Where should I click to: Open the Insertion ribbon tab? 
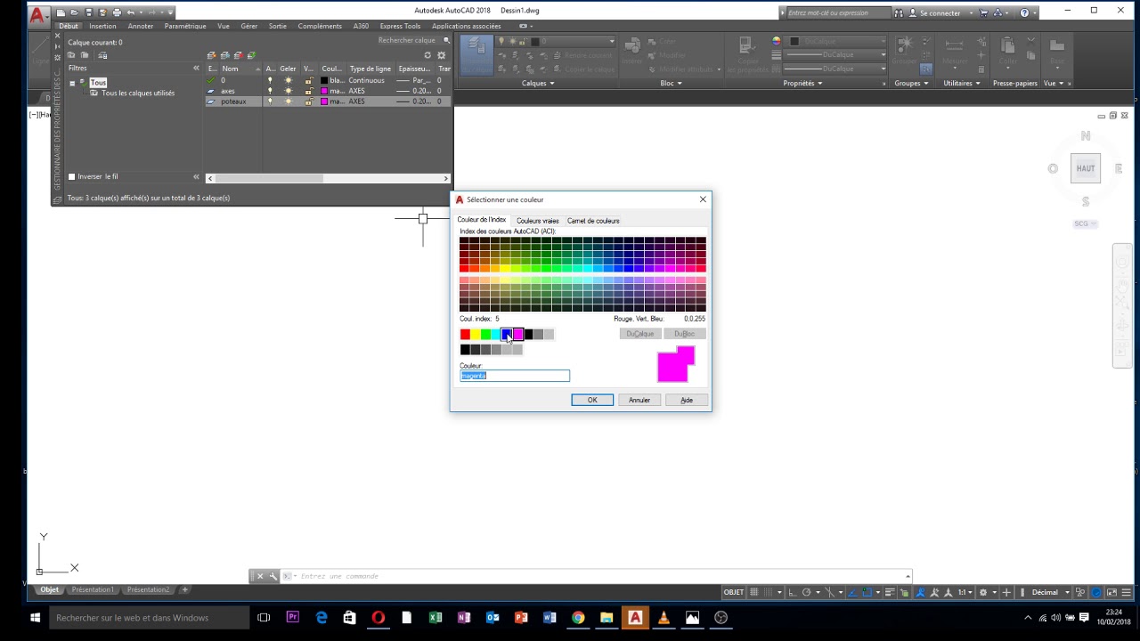click(102, 26)
